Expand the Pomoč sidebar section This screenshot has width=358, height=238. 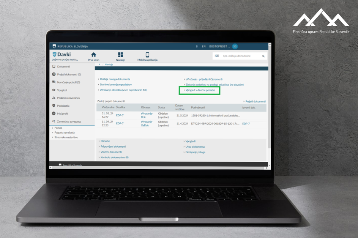[58, 128]
